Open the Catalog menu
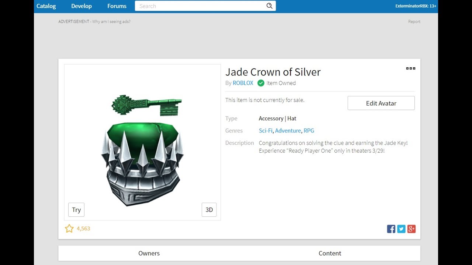 (x=46, y=6)
